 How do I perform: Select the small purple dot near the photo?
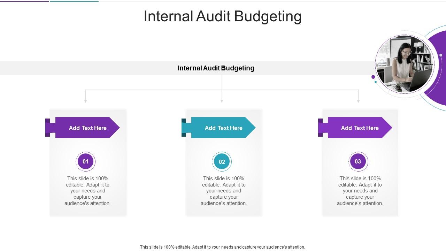coord(373,76)
